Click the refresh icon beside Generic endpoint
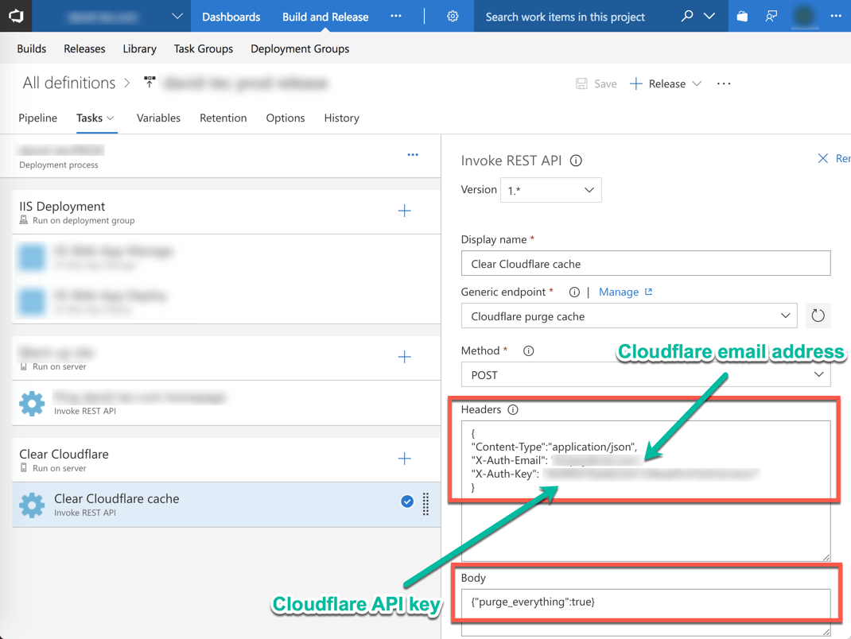The width and height of the screenshot is (851, 639). coord(818,316)
